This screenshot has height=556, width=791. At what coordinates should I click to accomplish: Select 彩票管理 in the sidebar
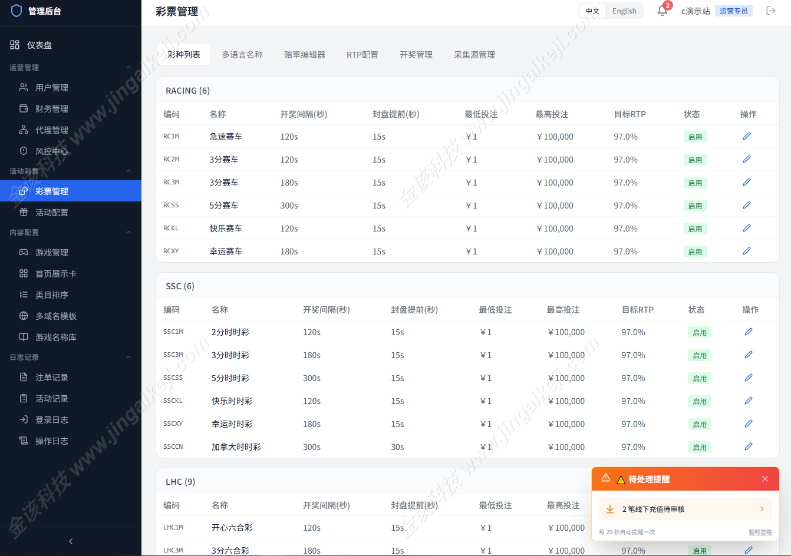pos(71,191)
